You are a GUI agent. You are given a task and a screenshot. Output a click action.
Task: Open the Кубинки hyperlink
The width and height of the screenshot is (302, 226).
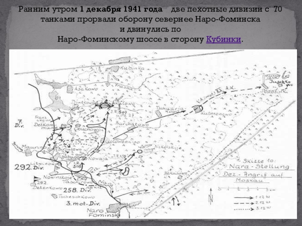point(223,40)
